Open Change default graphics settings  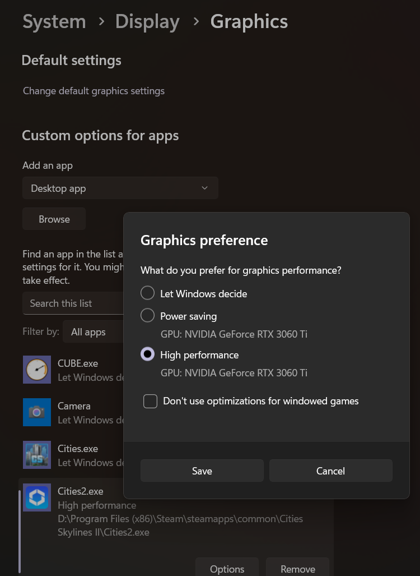94,91
